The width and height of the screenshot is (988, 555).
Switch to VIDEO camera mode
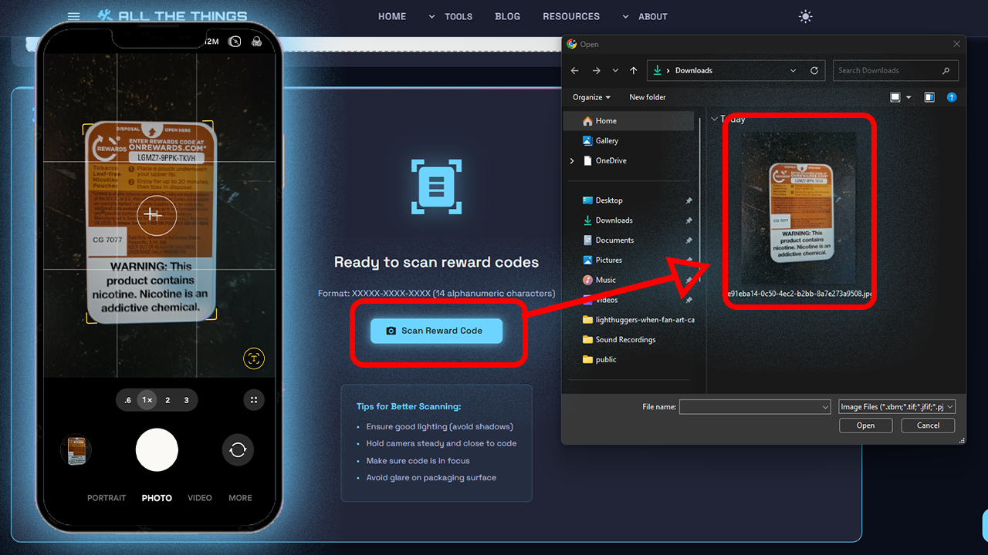(x=199, y=498)
